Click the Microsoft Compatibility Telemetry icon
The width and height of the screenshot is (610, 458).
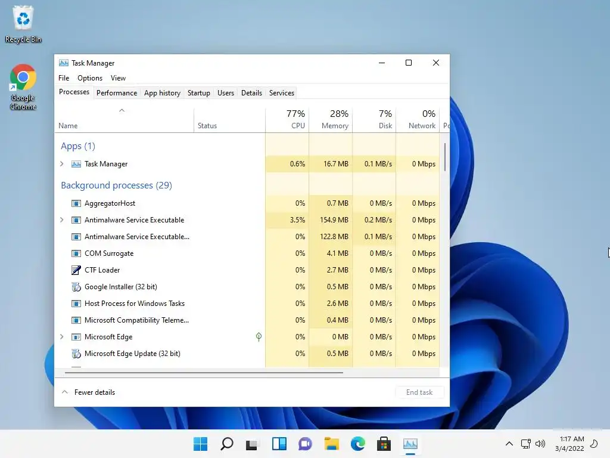tap(76, 320)
